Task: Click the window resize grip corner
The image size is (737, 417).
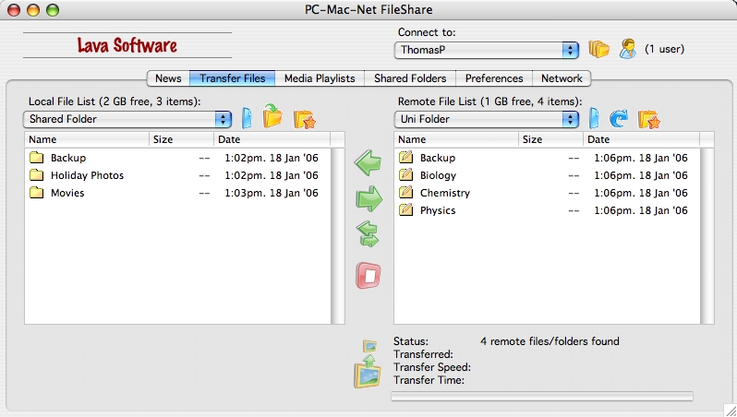Action: (730, 410)
